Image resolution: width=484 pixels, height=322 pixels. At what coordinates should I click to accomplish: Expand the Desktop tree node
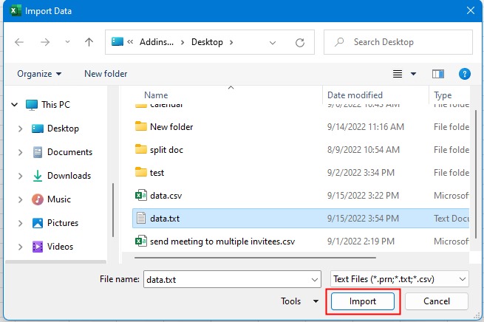[x=21, y=129]
